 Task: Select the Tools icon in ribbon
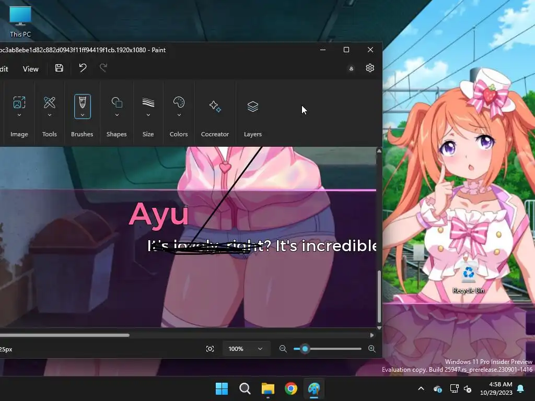pos(50,102)
